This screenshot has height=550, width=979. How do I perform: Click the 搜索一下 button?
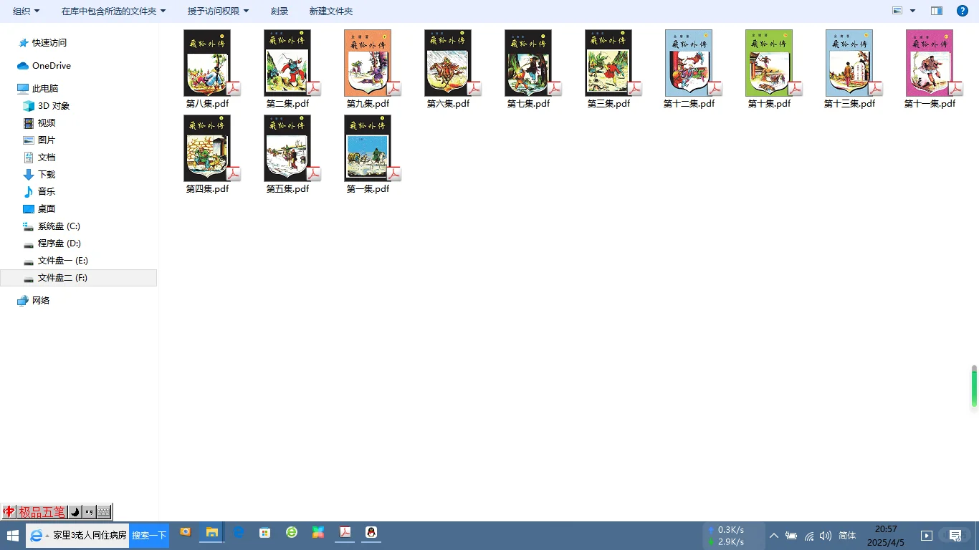(149, 535)
